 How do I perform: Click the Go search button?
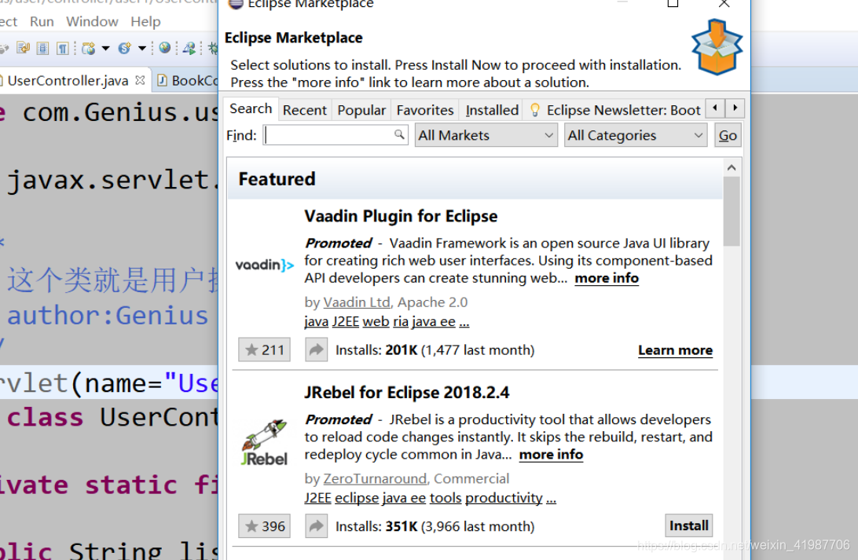point(728,135)
